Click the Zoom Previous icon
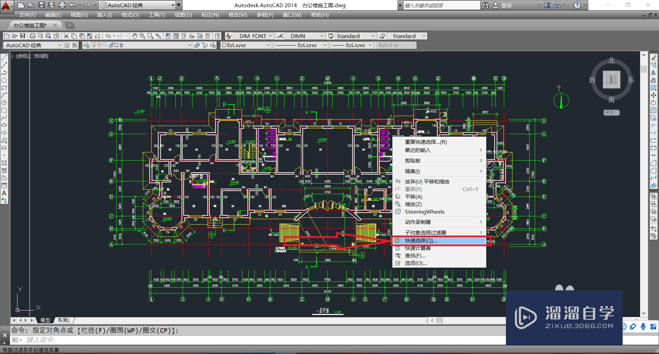659x354 pixels. (x=158, y=36)
